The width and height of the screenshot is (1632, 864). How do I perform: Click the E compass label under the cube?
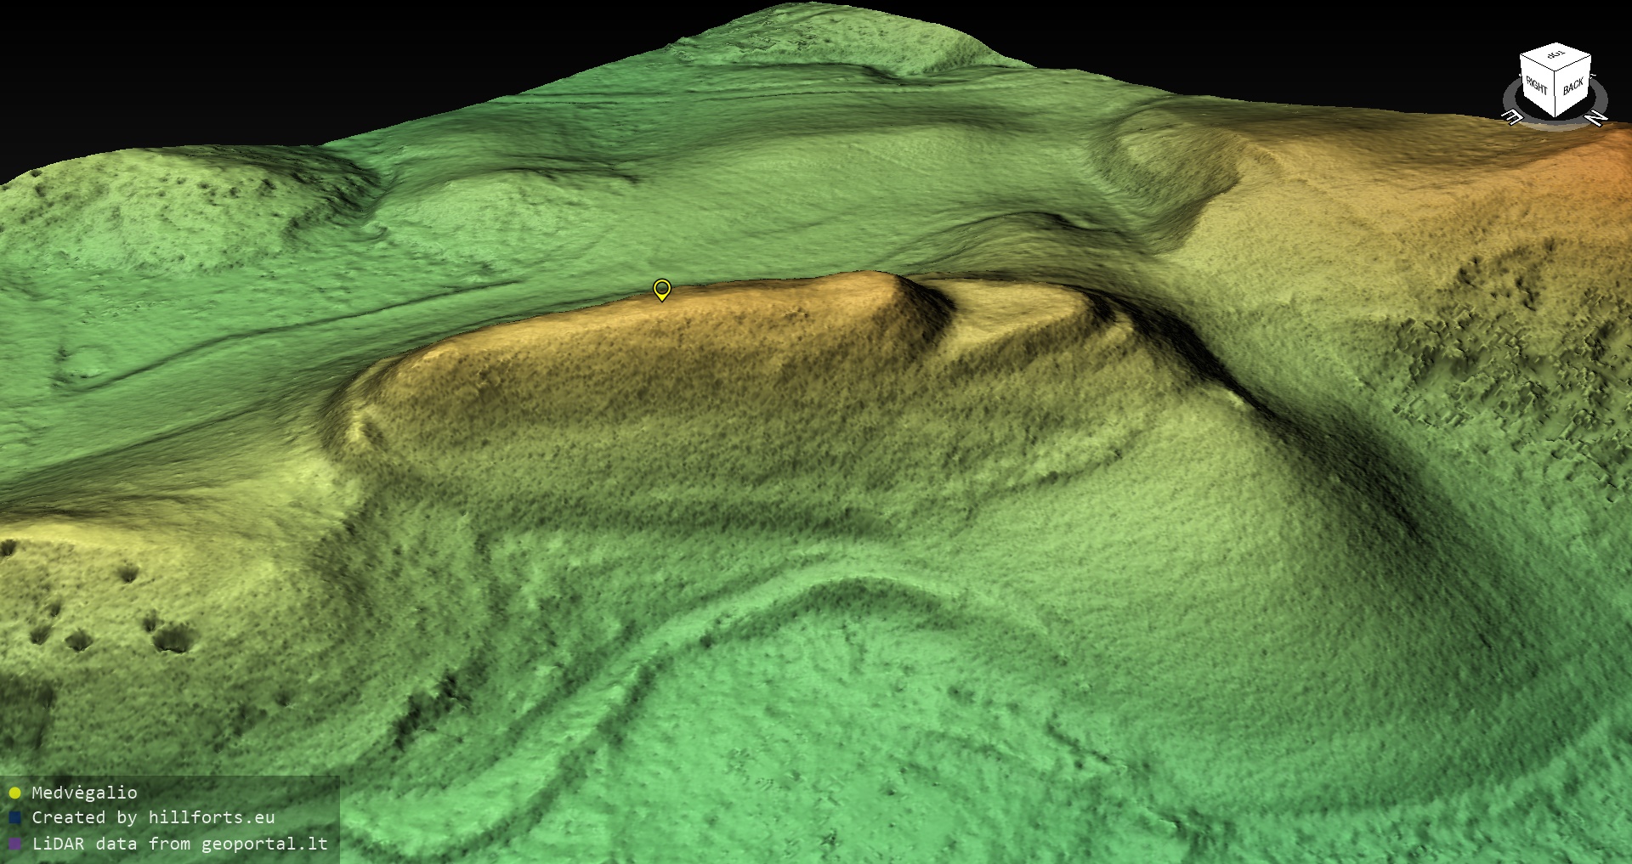[1513, 117]
